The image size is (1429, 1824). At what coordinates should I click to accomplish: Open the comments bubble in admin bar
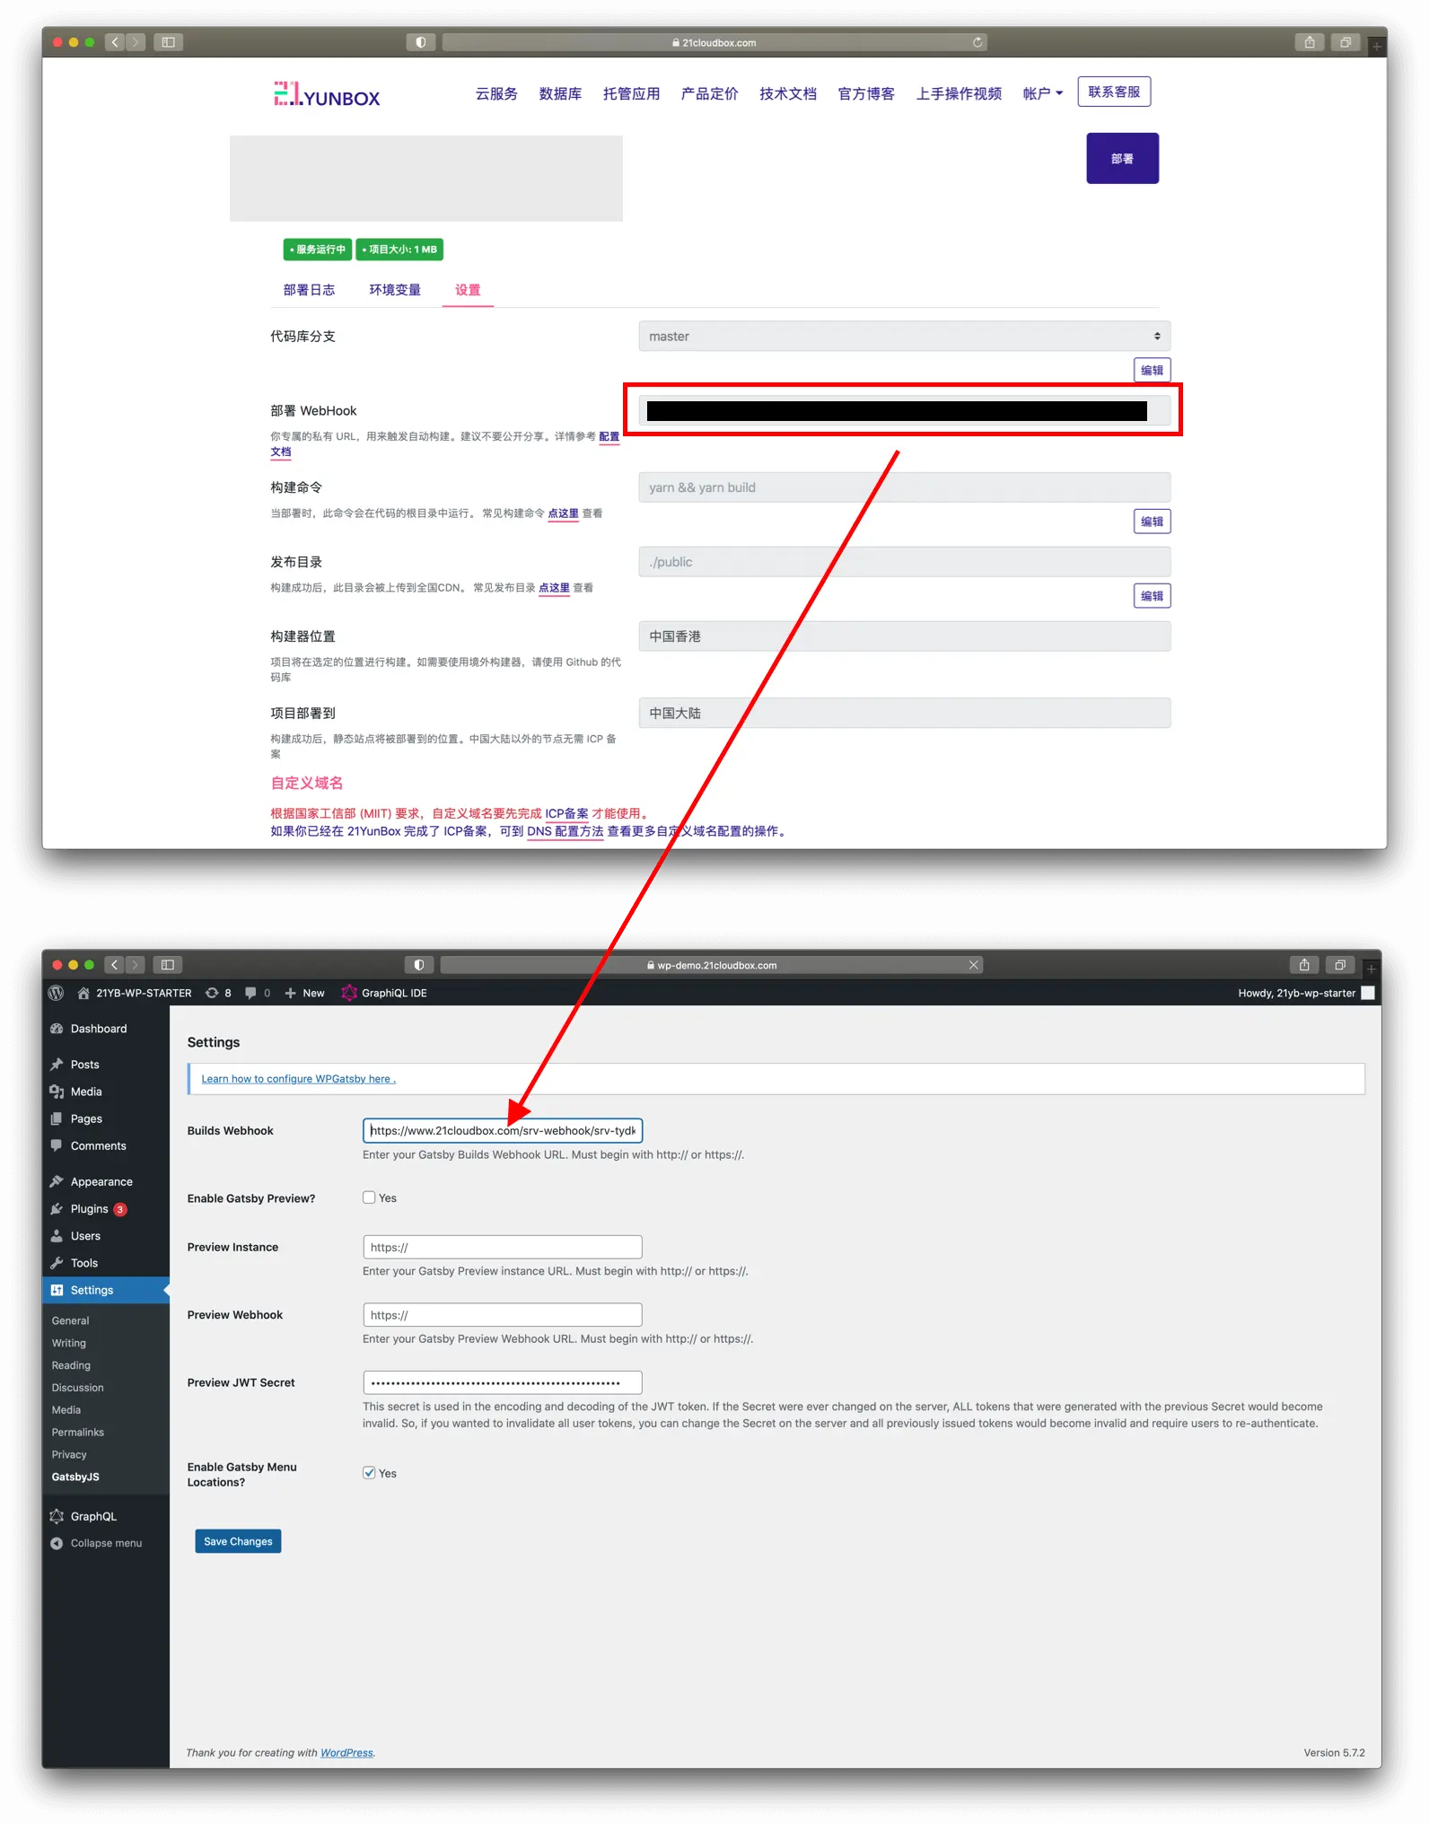pos(257,993)
